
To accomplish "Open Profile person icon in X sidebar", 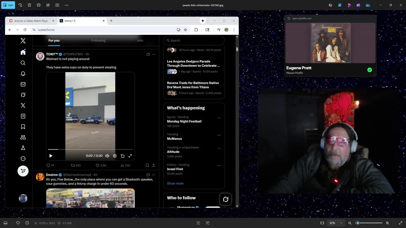I will pyautogui.click(x=23, y=148).
